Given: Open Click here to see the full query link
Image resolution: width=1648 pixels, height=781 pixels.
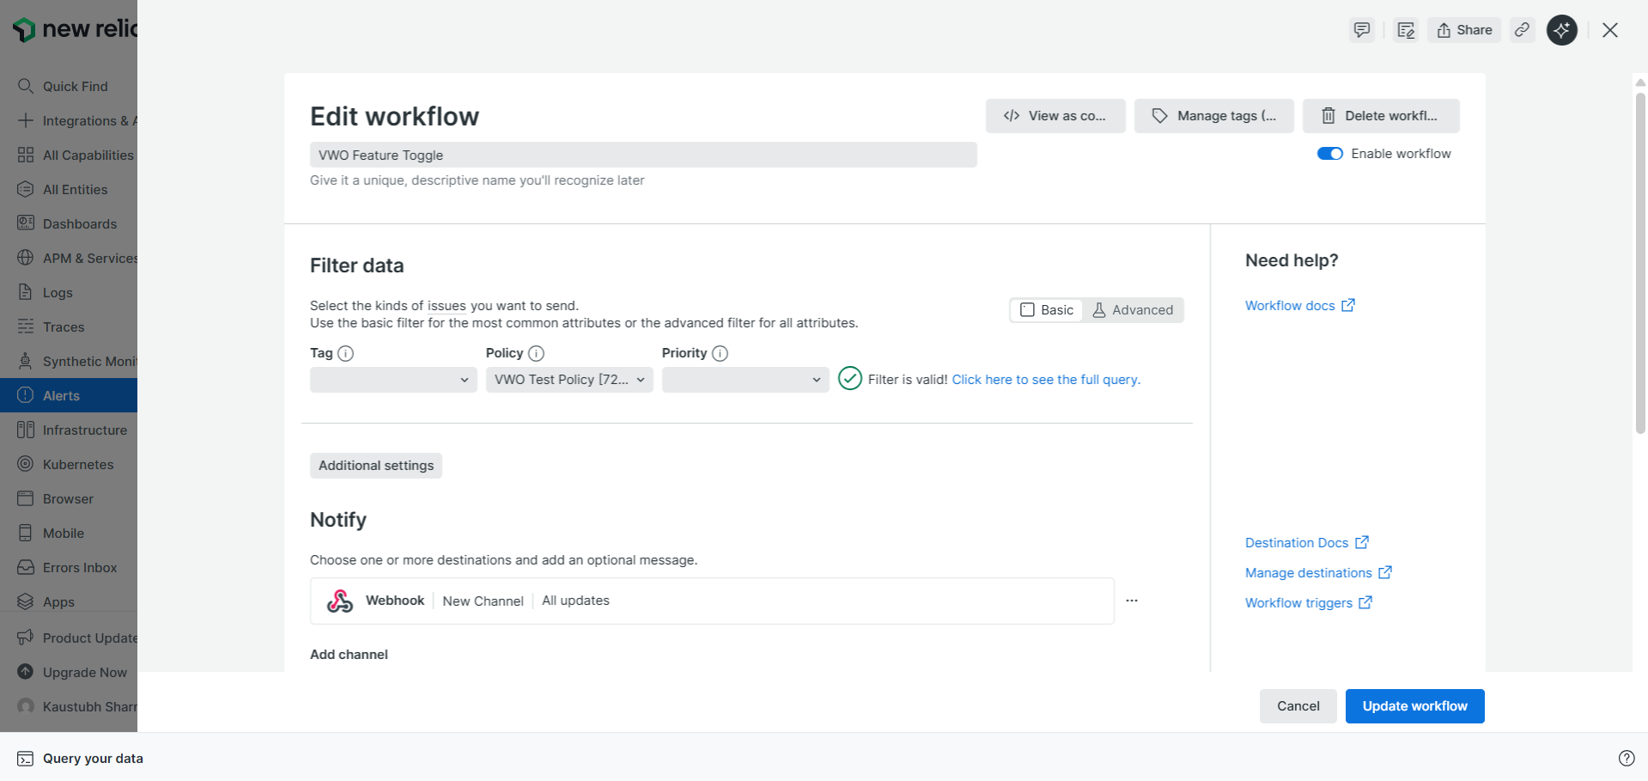Looking at the screenshot, I should [x=1046, y=380].
